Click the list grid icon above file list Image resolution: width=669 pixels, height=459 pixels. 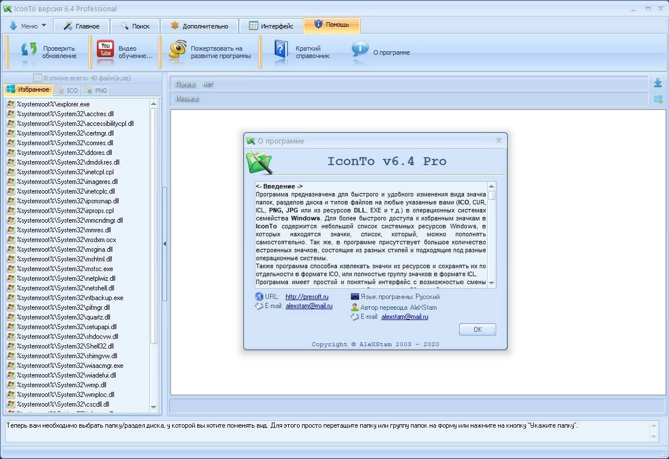tap(38, 78)
